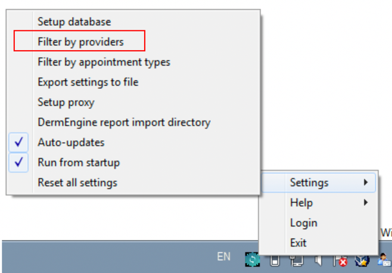
Task: Click the blue shield star tray icon
Action: 362,260
